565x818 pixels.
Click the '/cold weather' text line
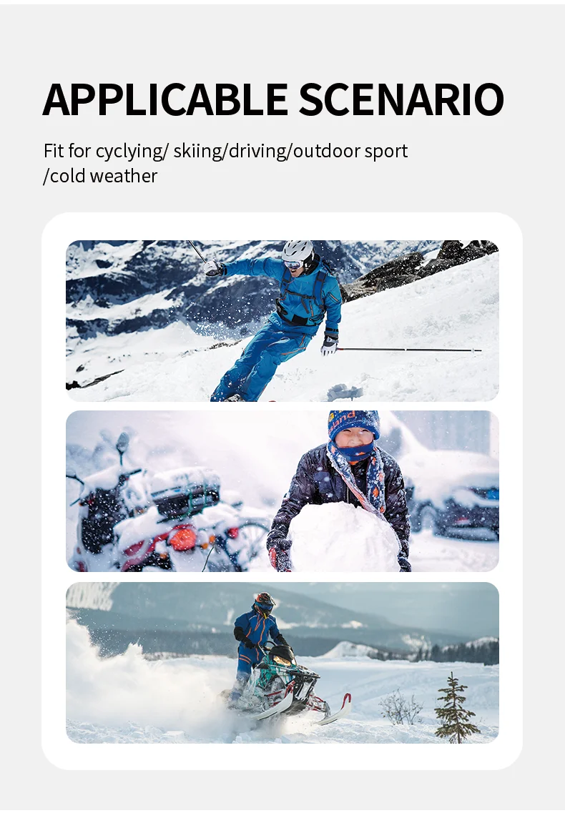tap(100, 176)
